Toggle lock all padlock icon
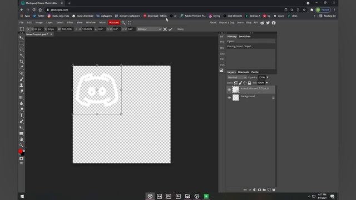This screenshot has width=356, height=200. pyautogui.click(x=249, y=83)
